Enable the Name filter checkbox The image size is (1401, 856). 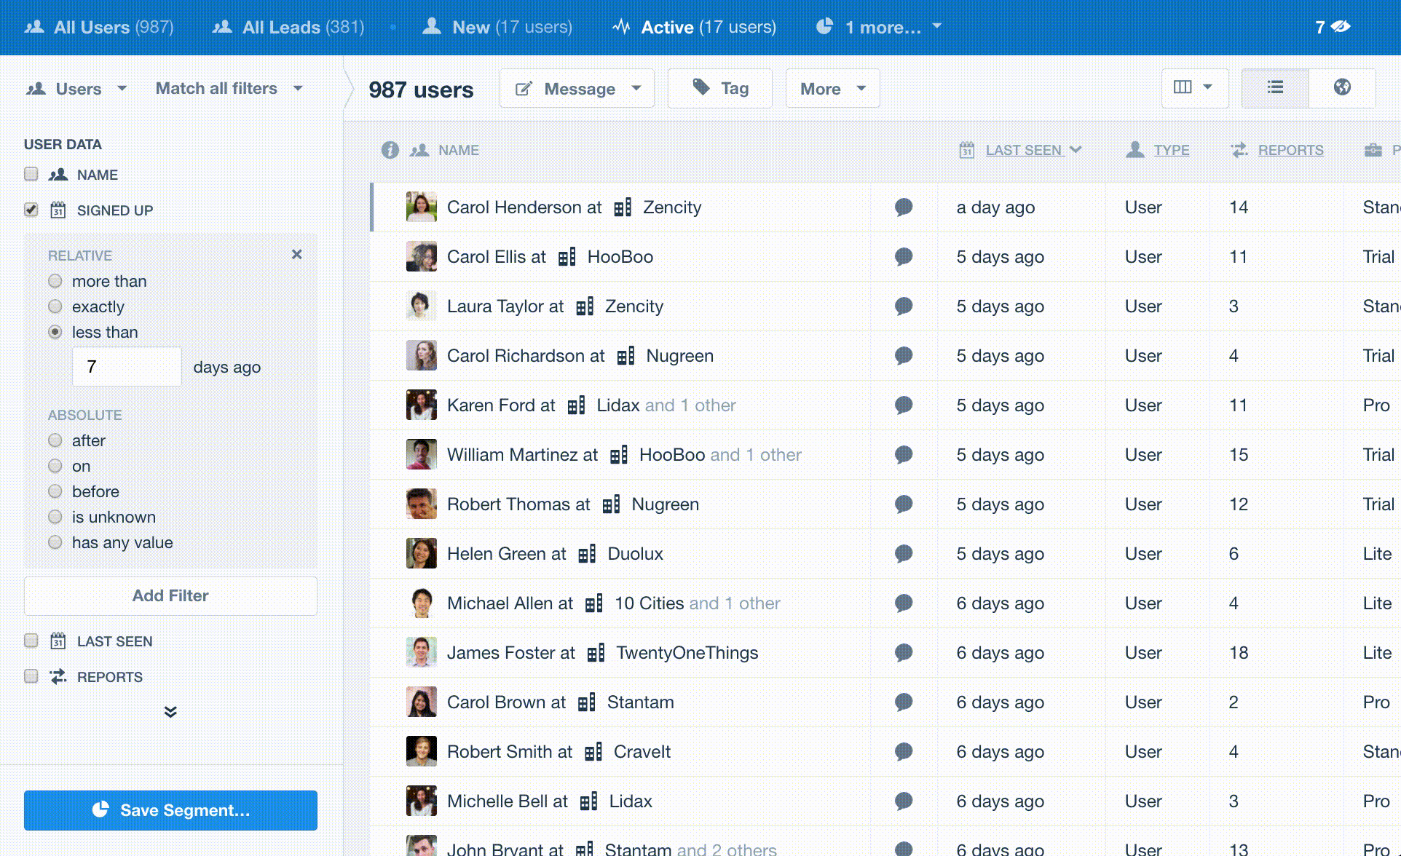pos(31,174)
